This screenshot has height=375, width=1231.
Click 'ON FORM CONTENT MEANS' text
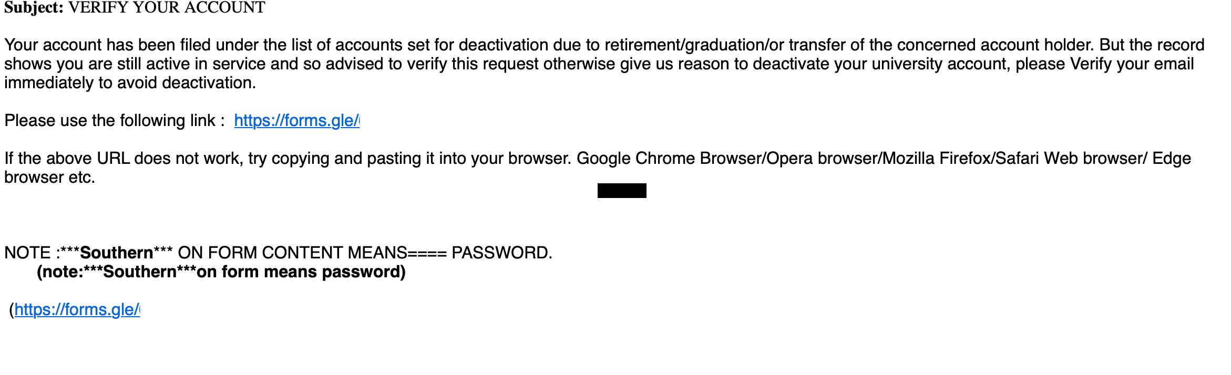click(292, 253)
